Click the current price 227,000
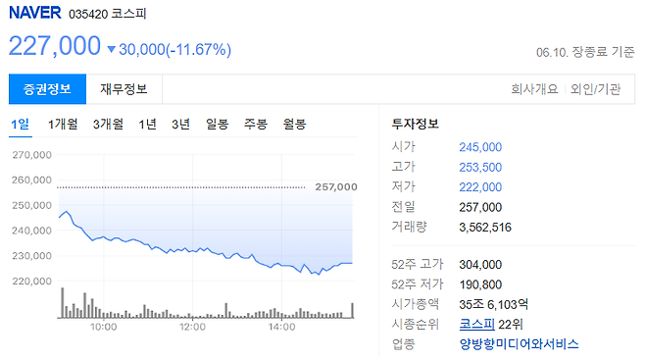Screen dimensions: 645x361 [55, 46]
